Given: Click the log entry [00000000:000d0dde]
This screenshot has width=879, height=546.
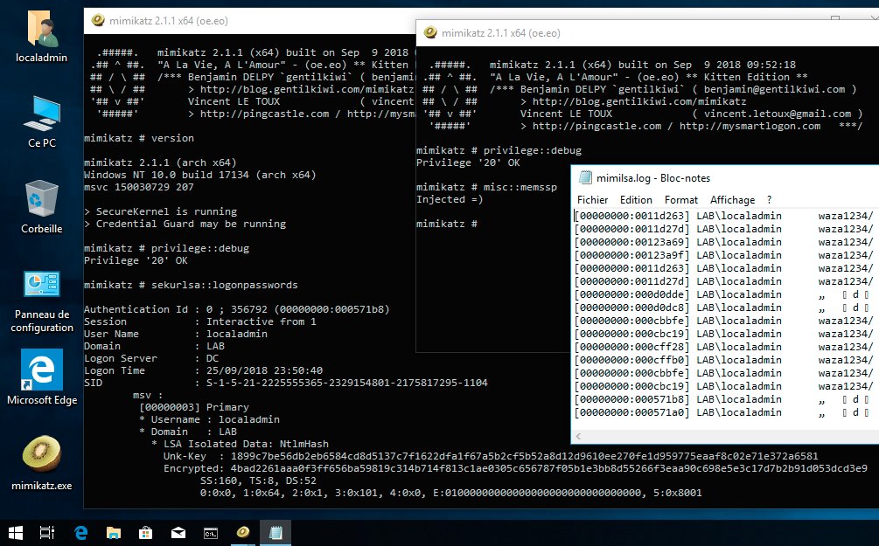Looking at the screenshot, I should coord(631,294).
